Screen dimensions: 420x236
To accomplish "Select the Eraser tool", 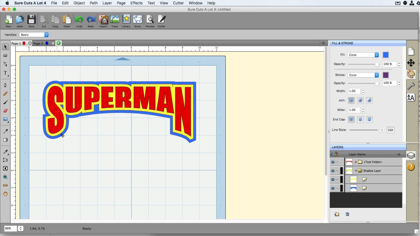I will pyautogui.click(x=5, y=111).
